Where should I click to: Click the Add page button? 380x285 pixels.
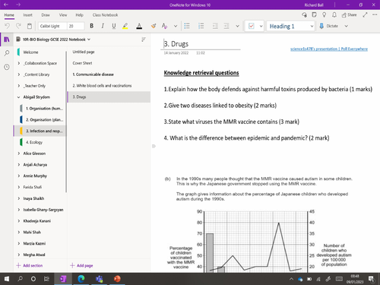[81, 265]
